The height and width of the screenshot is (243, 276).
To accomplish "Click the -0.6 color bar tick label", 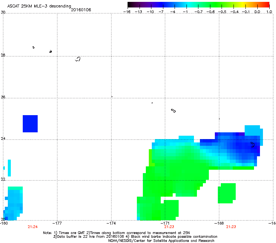I will tap(210, 12).
